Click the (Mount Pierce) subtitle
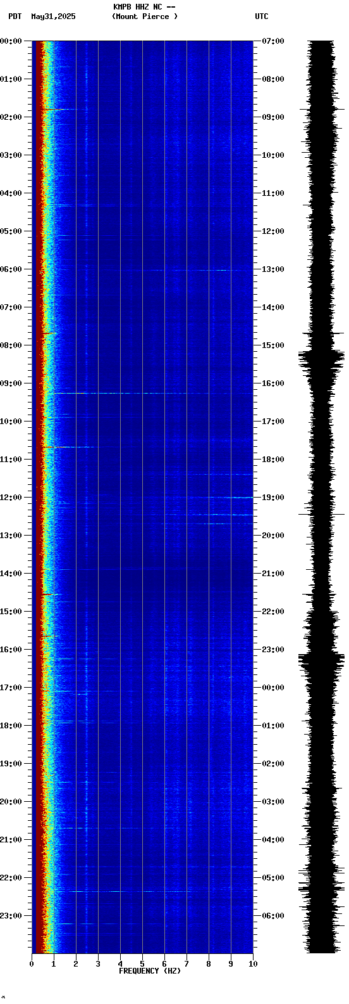Screen dimensions: 349x1004 [145, 16]
